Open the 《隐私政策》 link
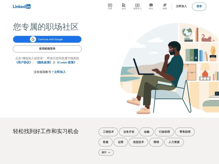Viewport: 219px width, 164px height. click(x=44, y=62)
